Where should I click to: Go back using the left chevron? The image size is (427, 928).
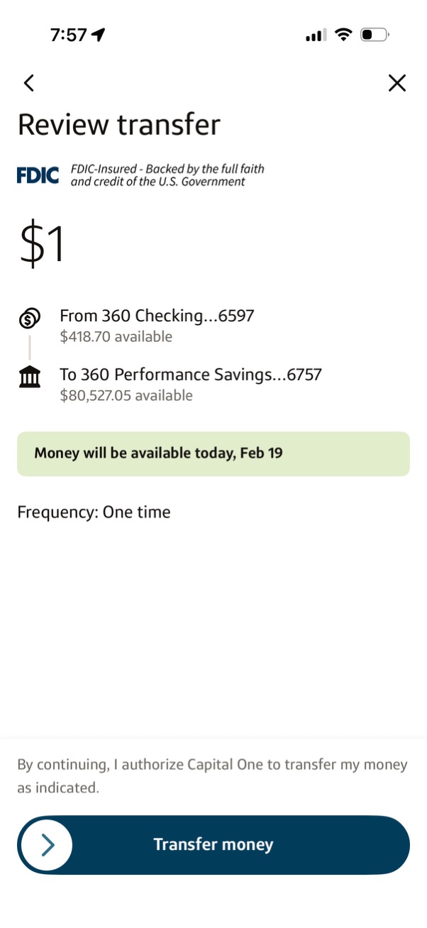pos(28,83)
